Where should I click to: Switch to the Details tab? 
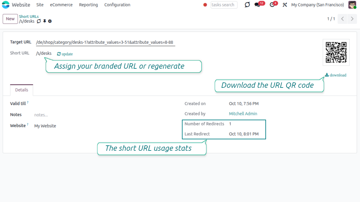point(22,90)
